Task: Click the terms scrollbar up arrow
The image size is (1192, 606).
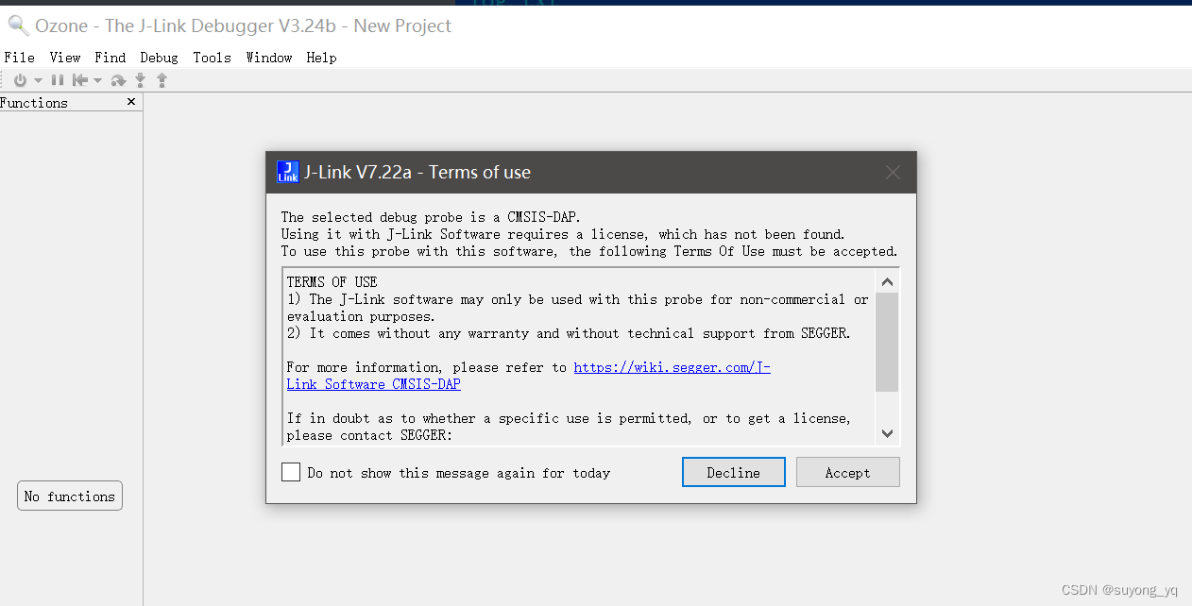Action: click(x=887, y=281)
